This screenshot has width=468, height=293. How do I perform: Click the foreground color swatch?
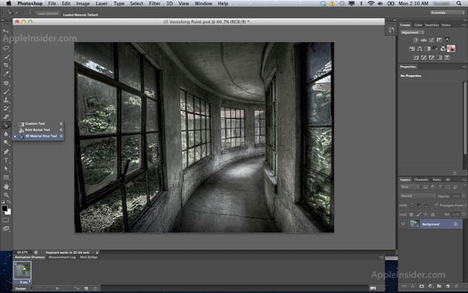tap(5, 209)
